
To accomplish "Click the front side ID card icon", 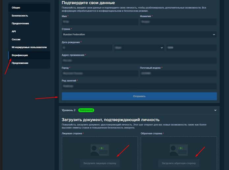I will tap(100, 149).
